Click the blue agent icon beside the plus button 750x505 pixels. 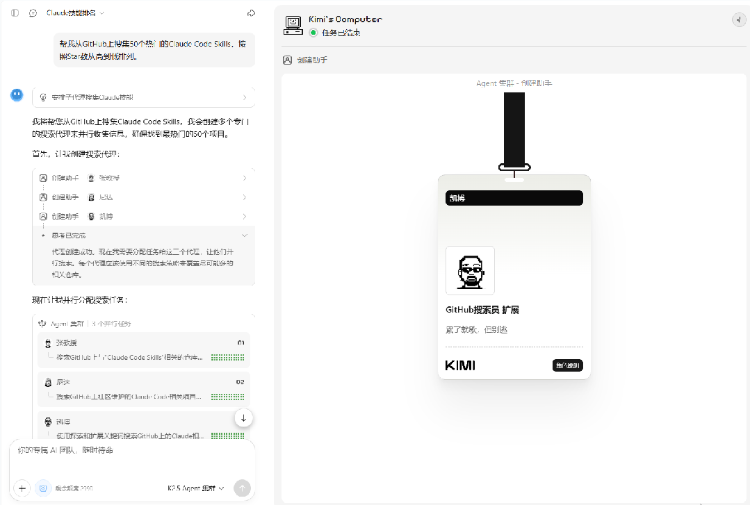[x=43, y=488]
